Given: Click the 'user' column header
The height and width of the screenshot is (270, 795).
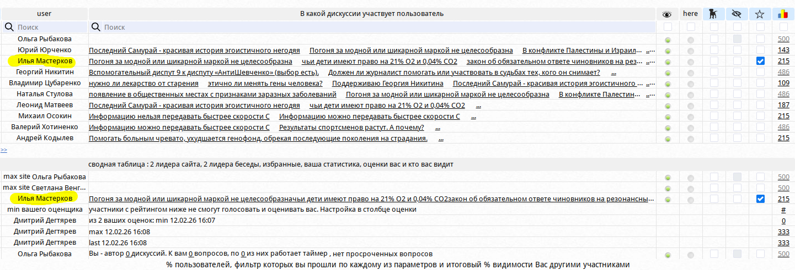Looking at the screenshot, I should pos(44,14).
